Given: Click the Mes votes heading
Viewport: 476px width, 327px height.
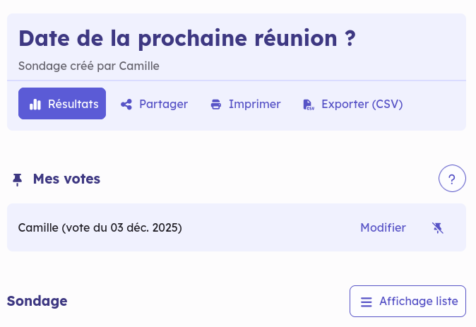Looking at the screenshot, I should (x=66, y=179).
